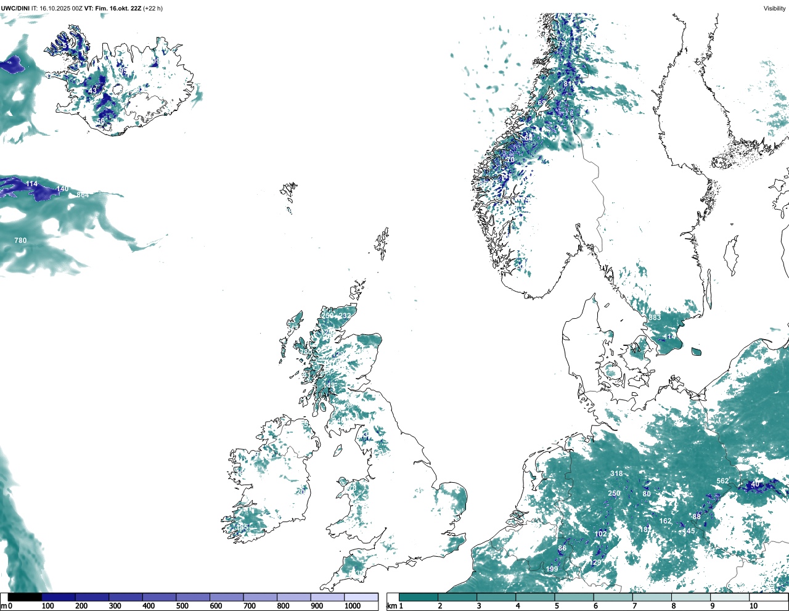
Task: Click the 300–400 m legend swatch
Action: click(x=126, y=597)
